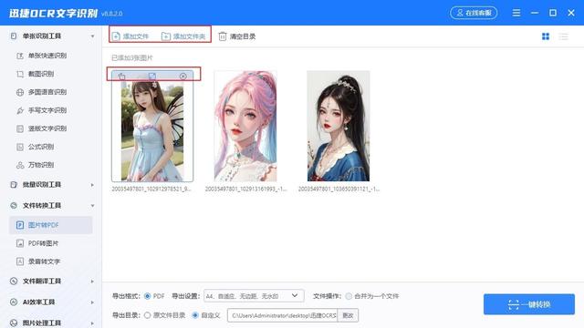Select 录音转文字 in sidebar
The width and height of the screenshot is (584, 328).
44,261
